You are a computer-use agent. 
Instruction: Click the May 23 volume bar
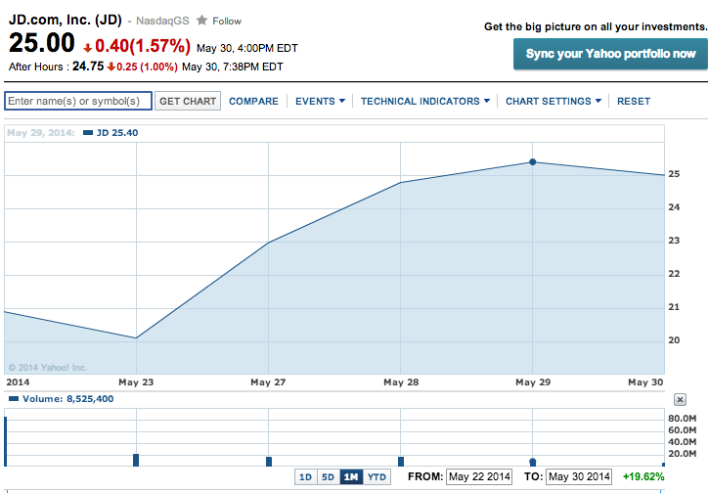pos(136,460)
